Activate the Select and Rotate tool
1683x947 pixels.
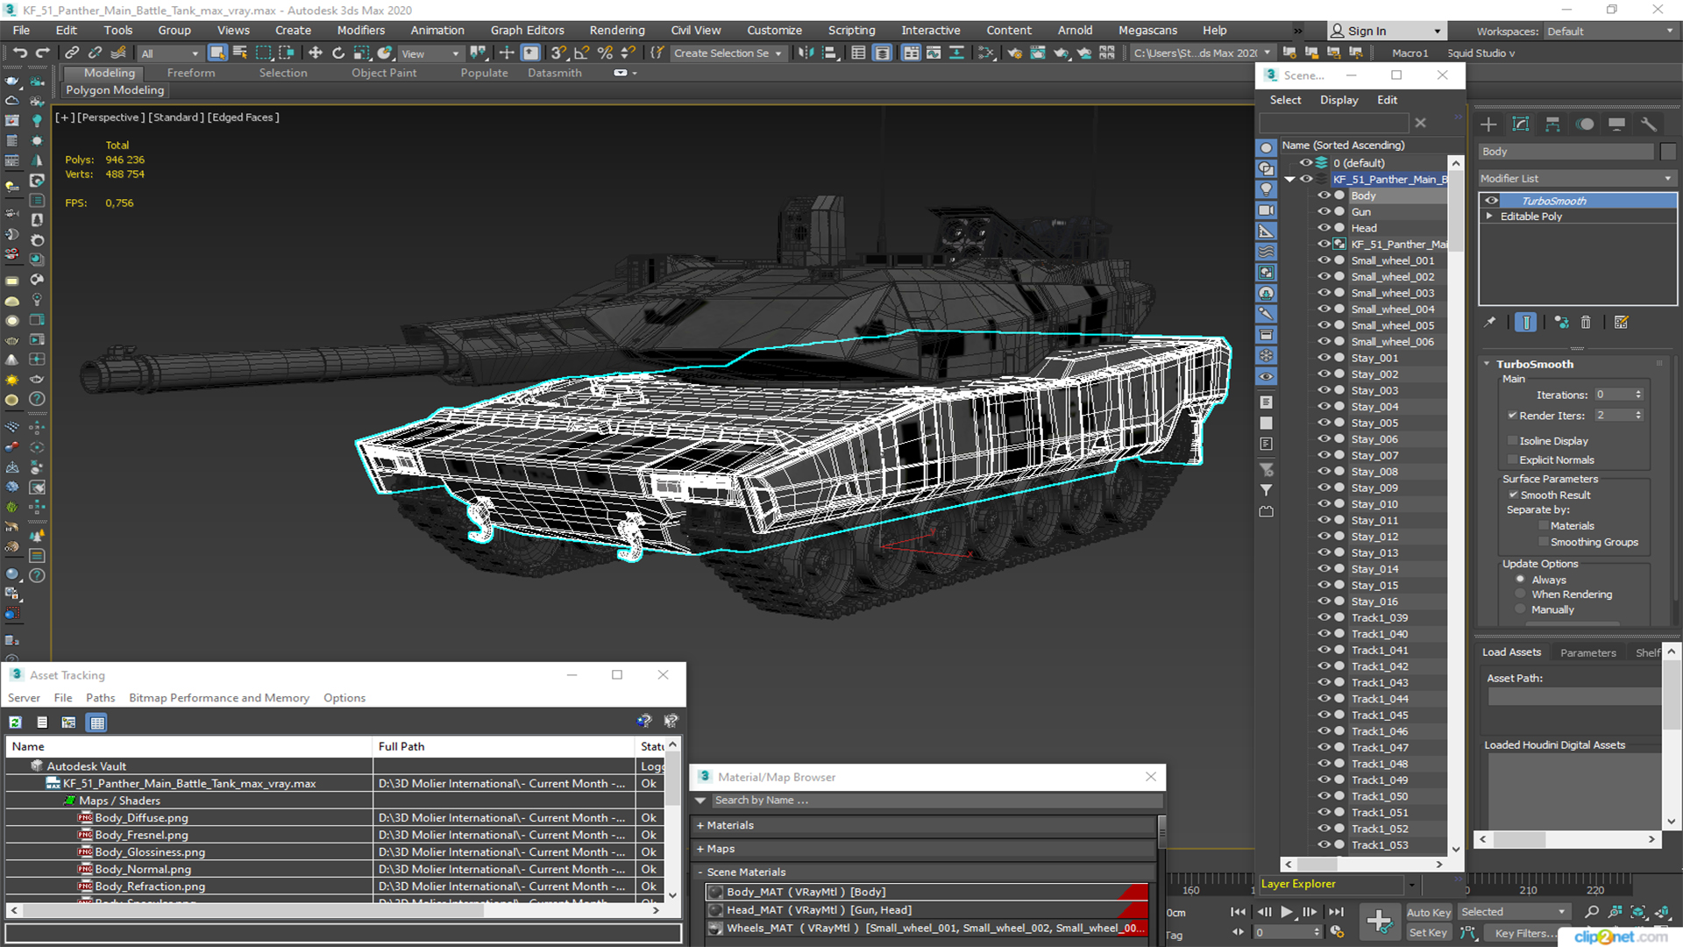point(338,53)
